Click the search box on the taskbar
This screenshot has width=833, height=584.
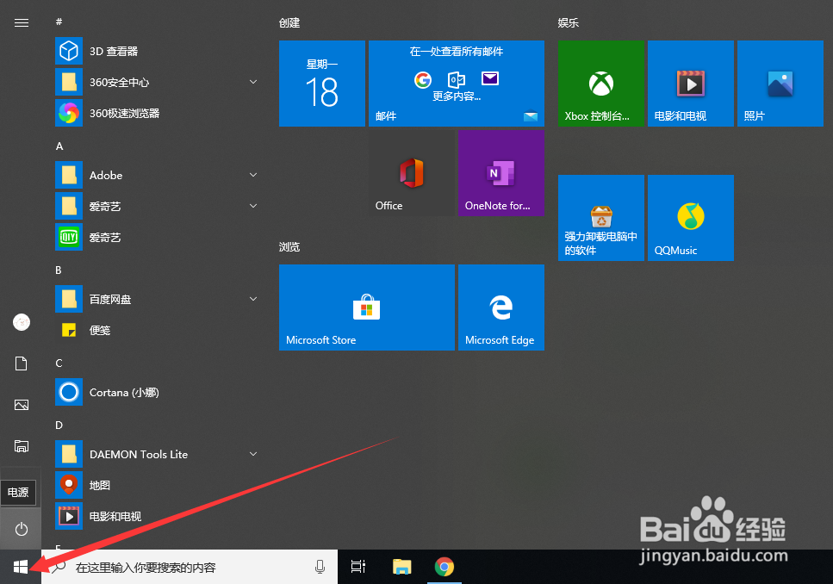click(x=190, y=567)
